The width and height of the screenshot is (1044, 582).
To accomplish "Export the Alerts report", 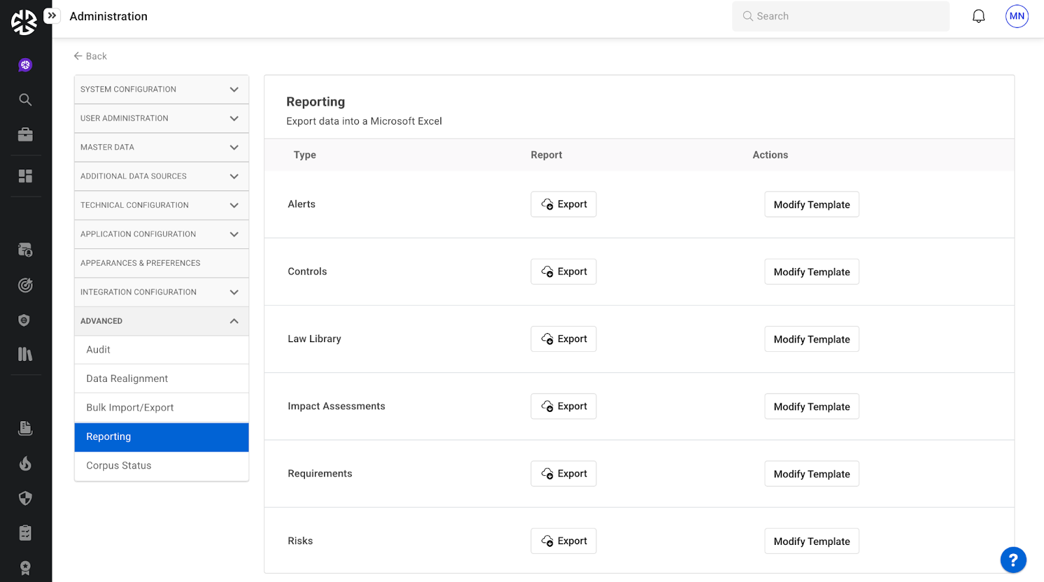I will (563, 205).
